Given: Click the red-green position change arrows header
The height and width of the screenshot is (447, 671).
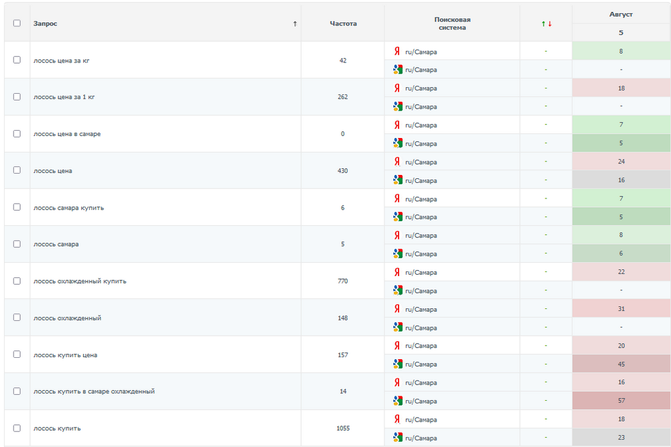Looking at the screenshot, I should click(x=546, y=23).
